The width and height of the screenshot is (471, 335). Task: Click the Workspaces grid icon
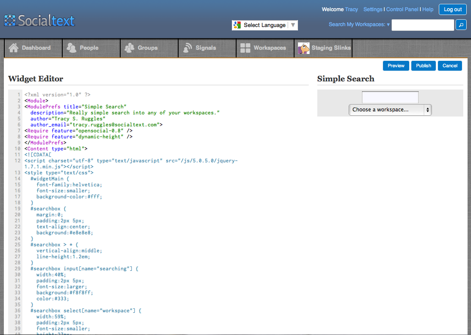point(246,48)
